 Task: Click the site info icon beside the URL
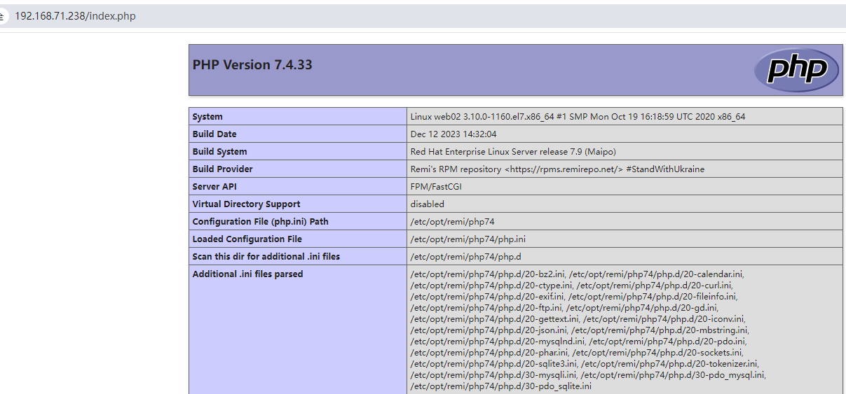pos(4,16)
